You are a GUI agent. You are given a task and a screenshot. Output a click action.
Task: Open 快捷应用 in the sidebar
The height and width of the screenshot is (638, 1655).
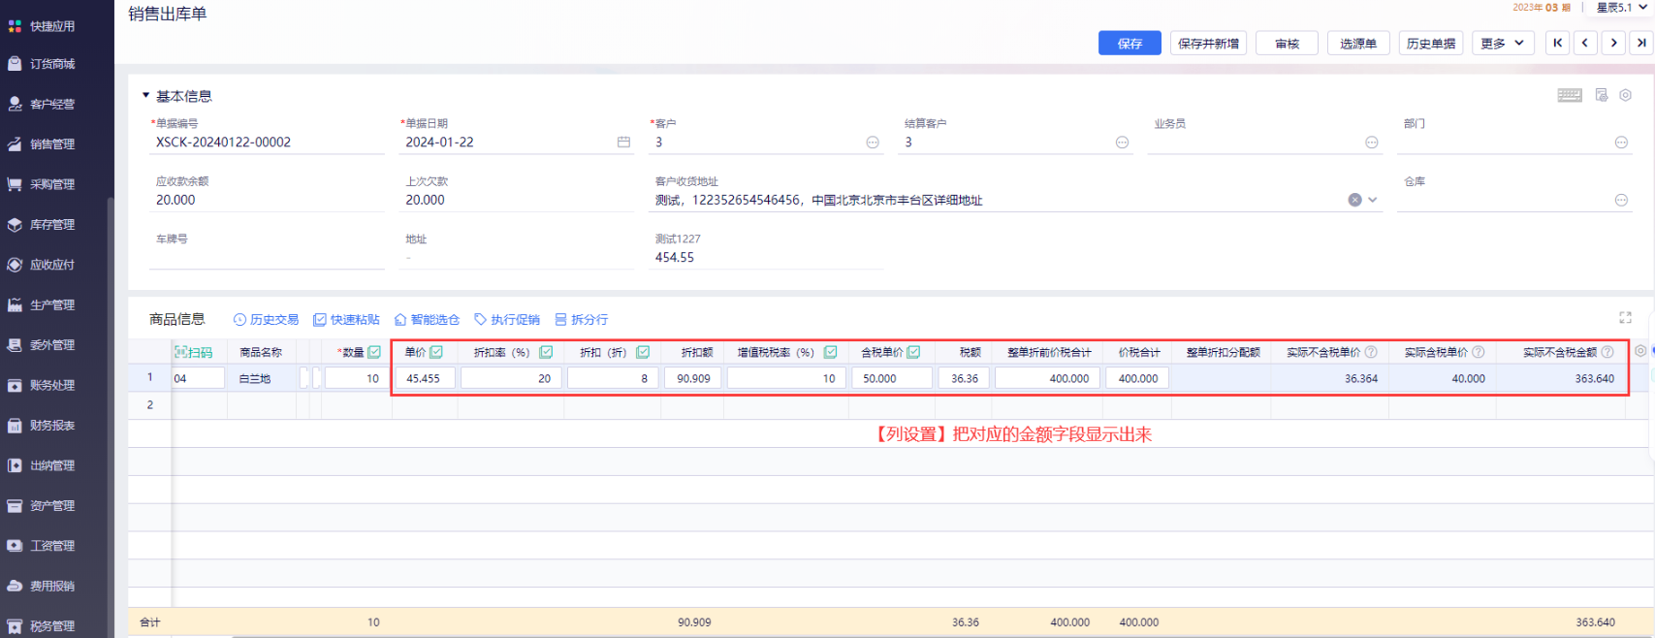tap(42, 26)
